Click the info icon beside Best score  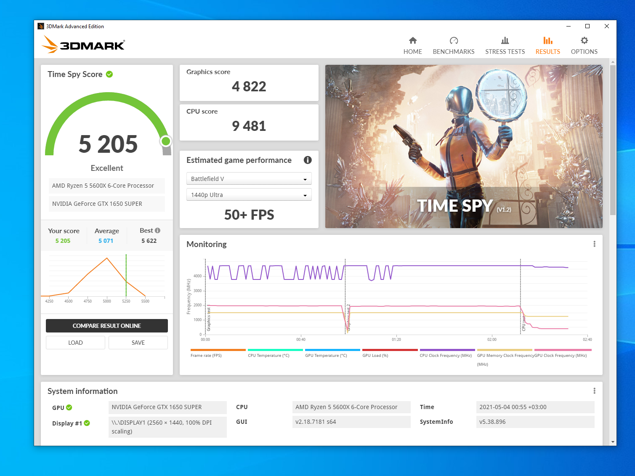click(x=157, y=230)
